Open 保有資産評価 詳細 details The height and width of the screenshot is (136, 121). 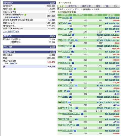pyautogui.click(x=53, y=52)
